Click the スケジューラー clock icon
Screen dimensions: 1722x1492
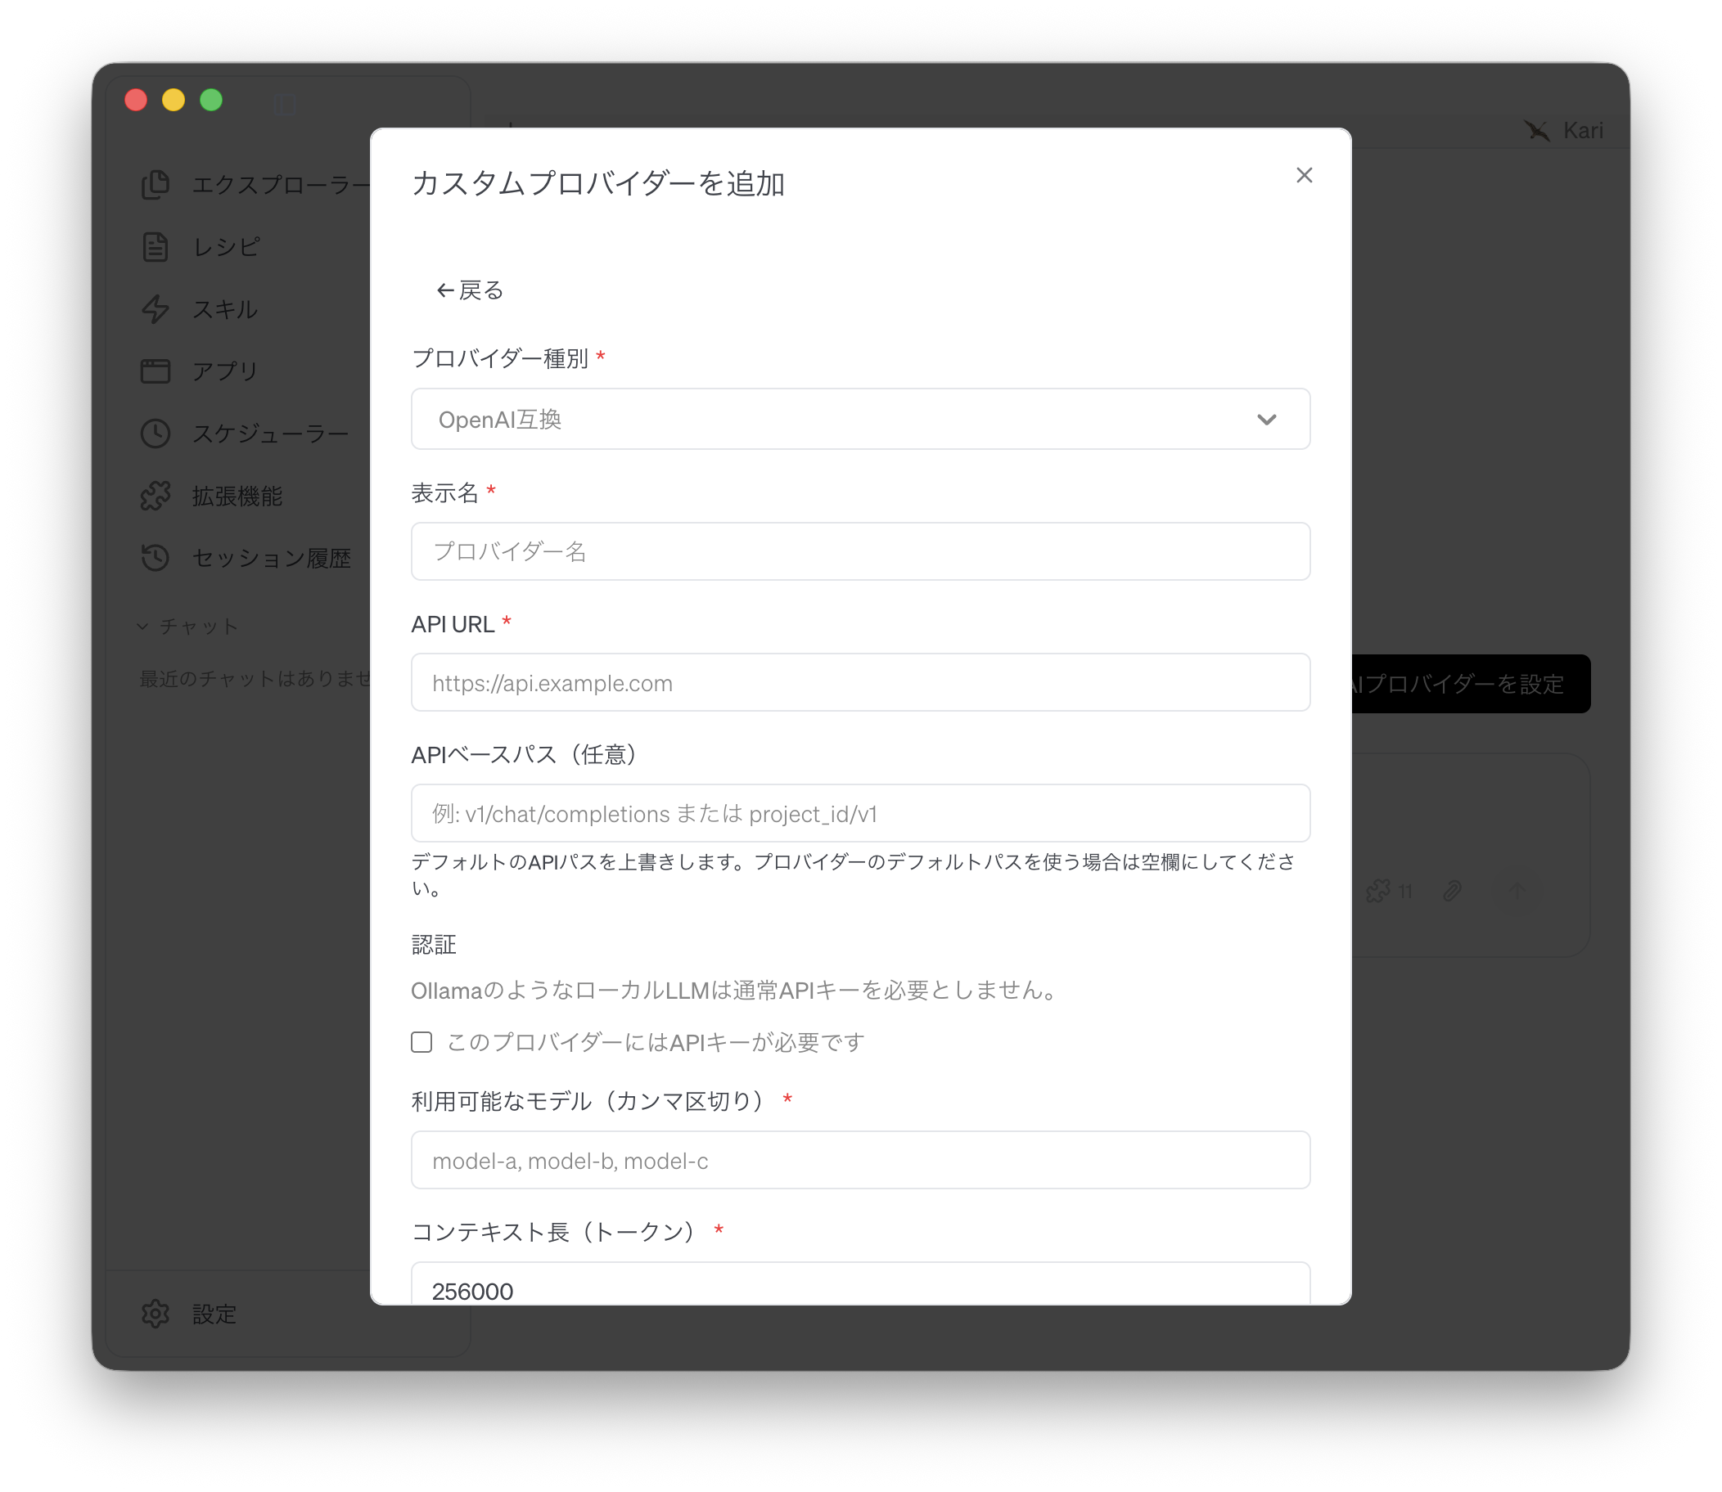coord(155,433)
